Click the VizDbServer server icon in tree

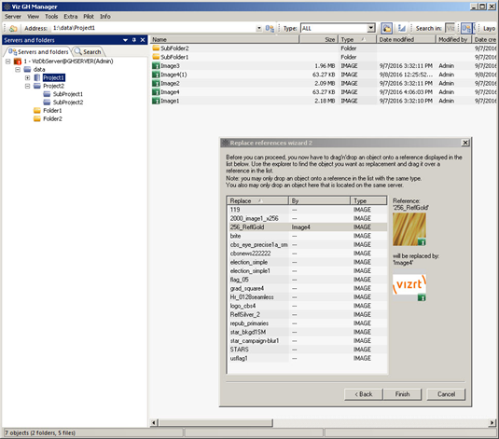tap(18, 62)
